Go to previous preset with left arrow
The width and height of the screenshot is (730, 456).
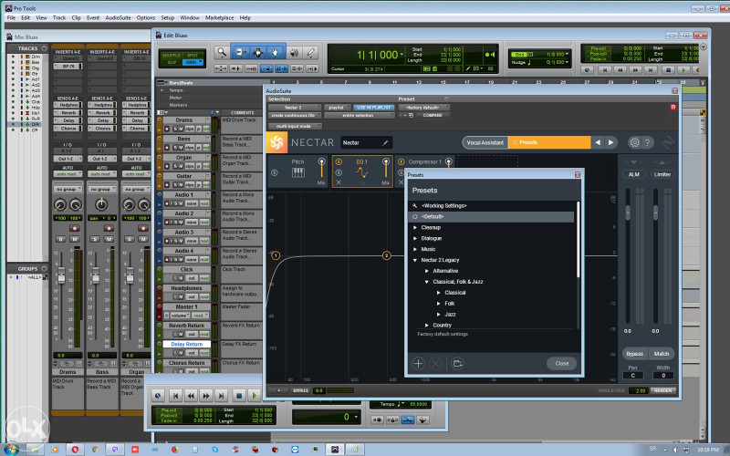[598, 142]
